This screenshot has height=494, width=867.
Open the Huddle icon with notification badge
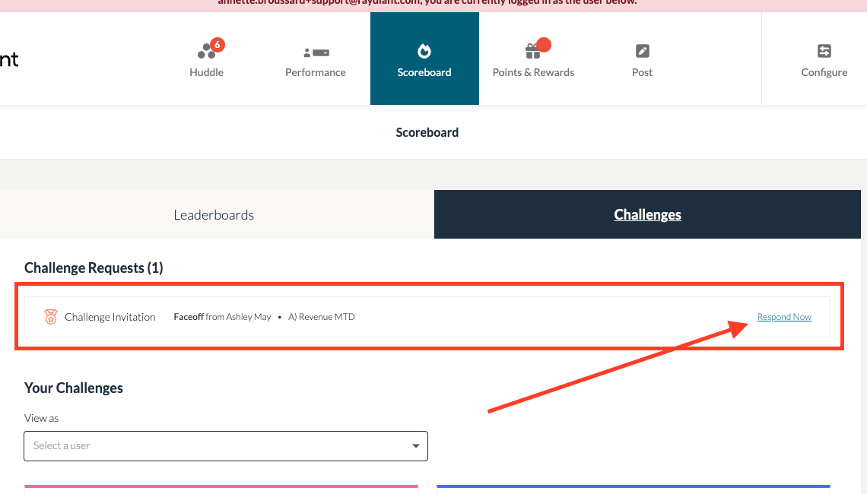[x=210, y=49]
